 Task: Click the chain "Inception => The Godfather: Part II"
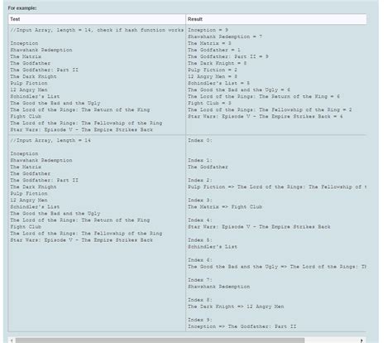pos(242,326)
